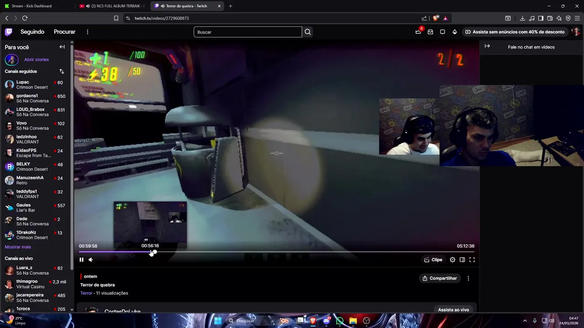Show hidden system tray icons
The image size is (584, 328).
click(525, 321)
